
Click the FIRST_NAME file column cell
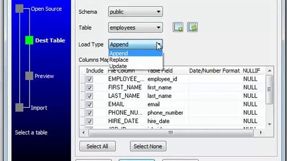point(126,88)
